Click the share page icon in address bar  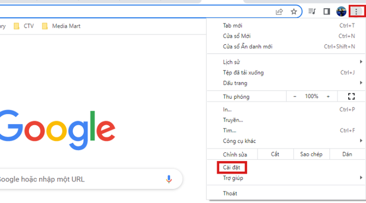click(x=279, y=11)
